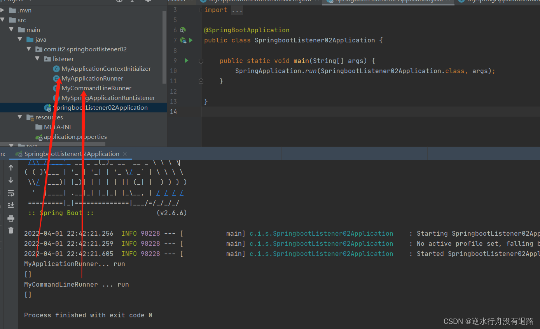Viewport: 540px width, 329px height.
Task: Click the main method name in code
Action: click(x=301, y=61)
